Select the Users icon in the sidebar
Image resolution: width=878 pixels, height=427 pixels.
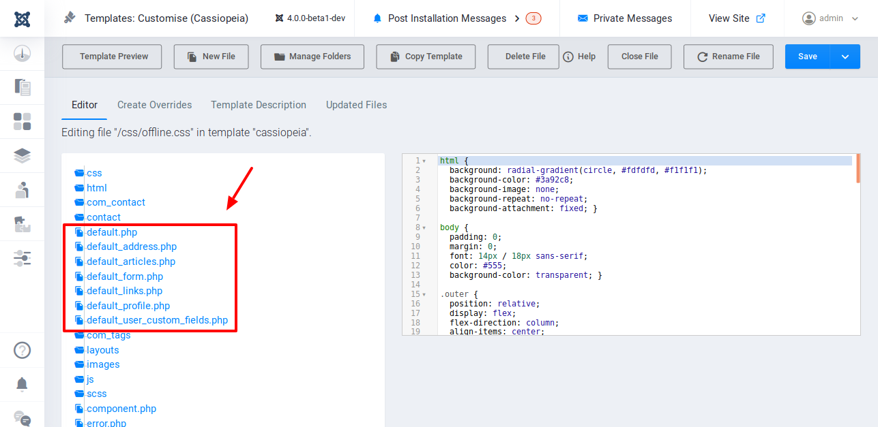[21, 189]
